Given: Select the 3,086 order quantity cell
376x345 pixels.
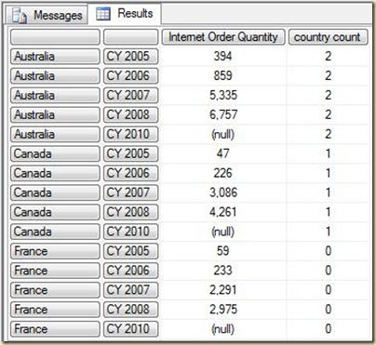Looking at the screenshot, I should (223, 192).
